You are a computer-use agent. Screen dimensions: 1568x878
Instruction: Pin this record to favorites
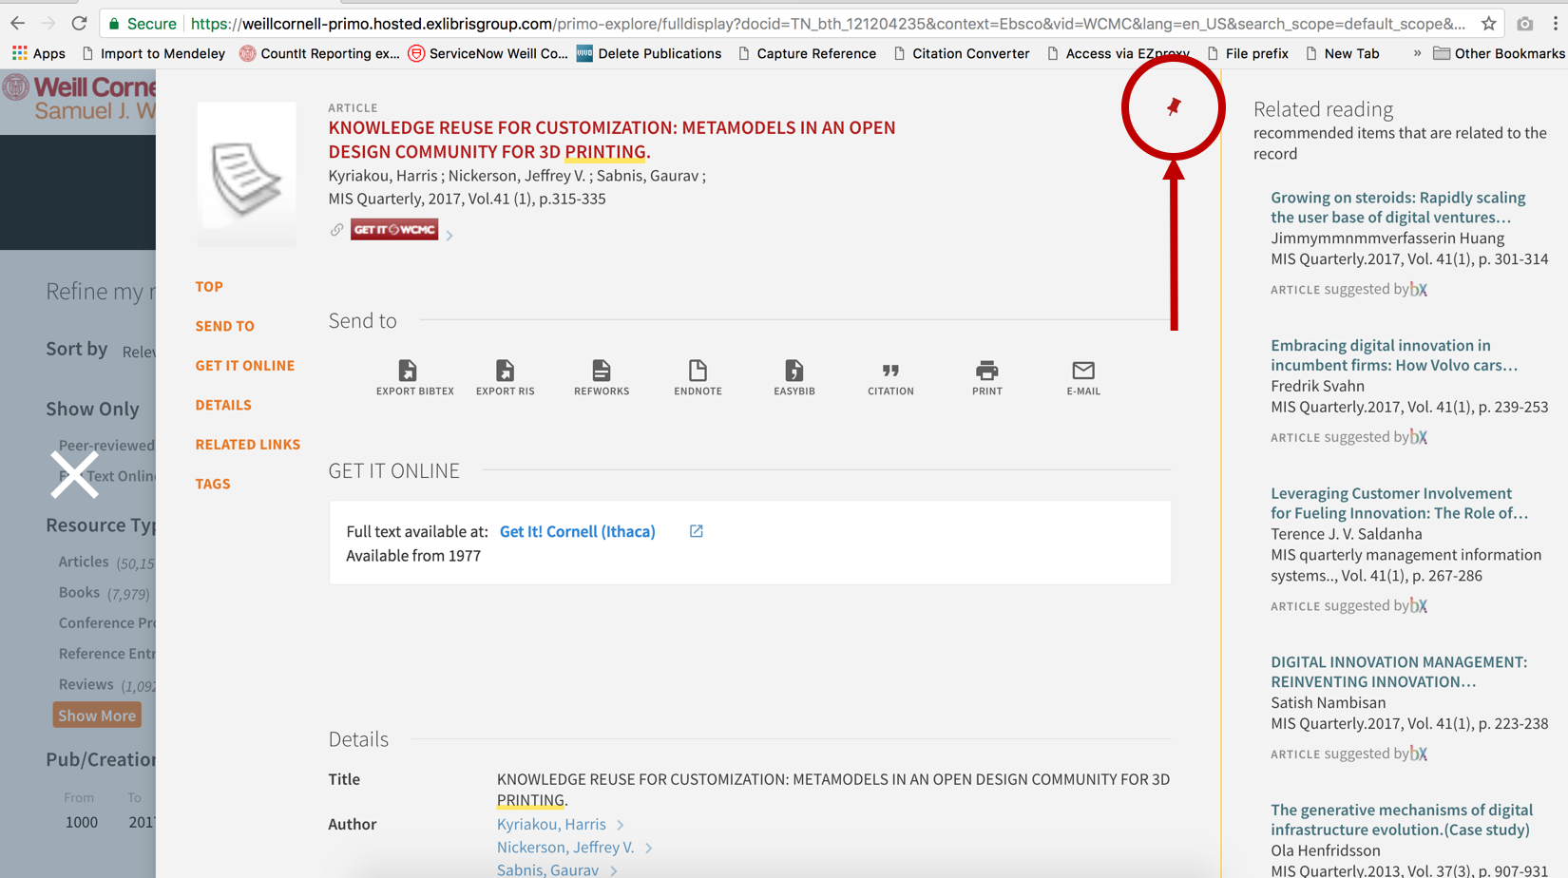1174,106
